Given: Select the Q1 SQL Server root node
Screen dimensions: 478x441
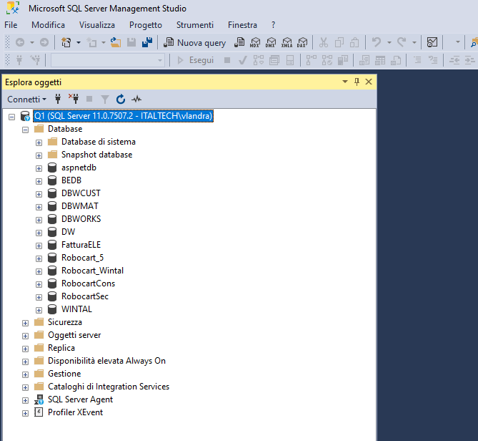Looking at the screenshot, I should click(123, 116).
